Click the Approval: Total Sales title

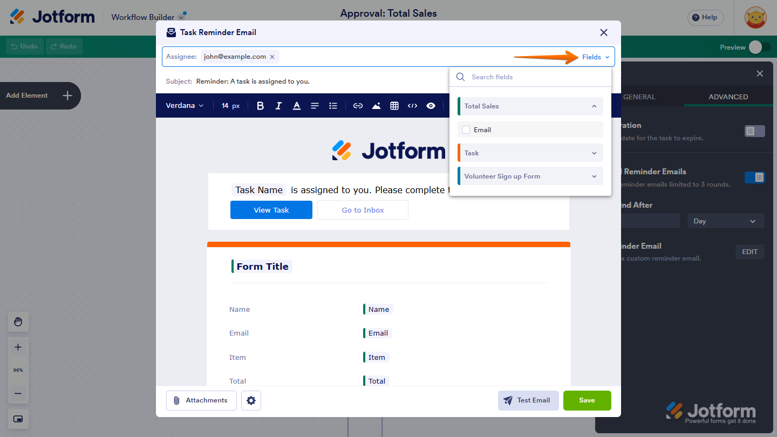[x=388, y=13]
